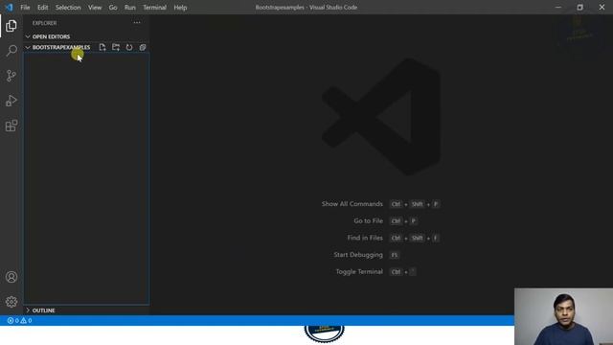Click the warnings count in status bar
Image resolution: width=613 pixels, height=345 pixels.
pos(26,320)
